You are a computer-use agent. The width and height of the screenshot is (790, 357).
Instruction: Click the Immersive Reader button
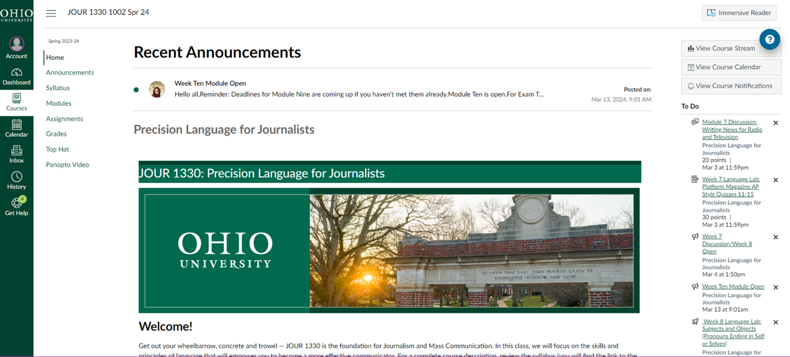tap(739, 13)
